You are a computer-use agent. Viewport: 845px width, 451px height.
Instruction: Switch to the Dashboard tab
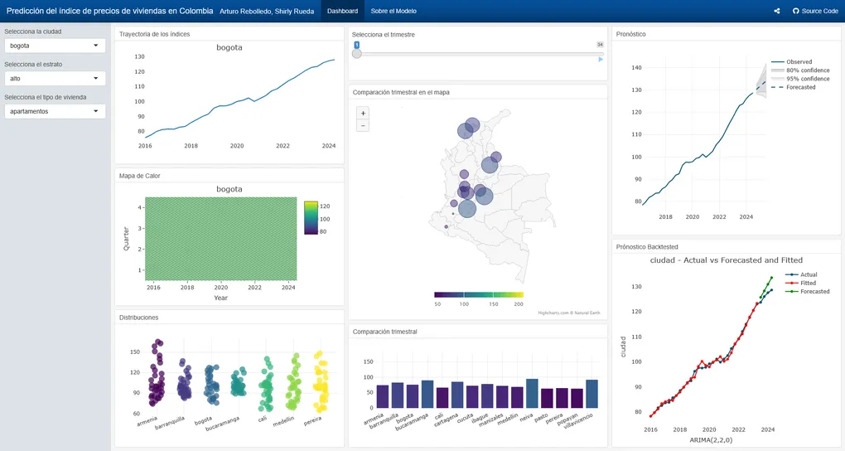tap(342, 12)
